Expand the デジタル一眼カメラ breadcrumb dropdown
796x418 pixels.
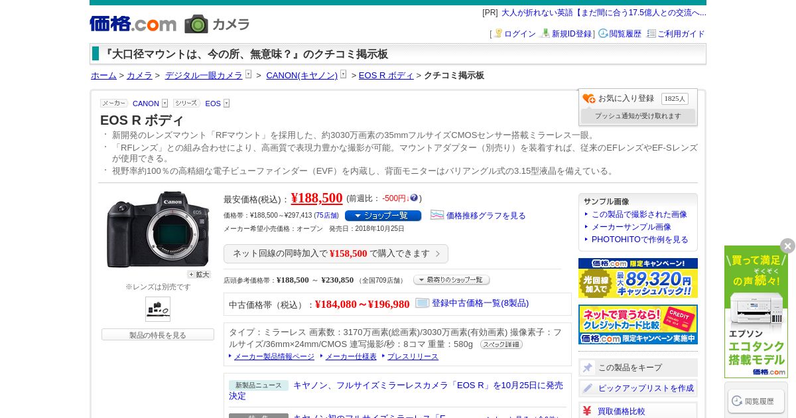[x=248, y=74]
